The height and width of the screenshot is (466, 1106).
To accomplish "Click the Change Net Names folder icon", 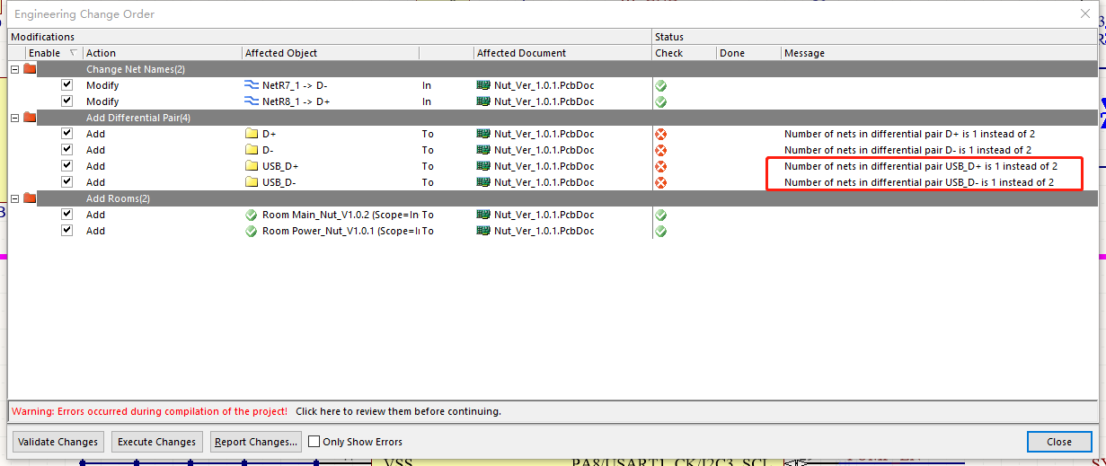I will click(31, 69).
